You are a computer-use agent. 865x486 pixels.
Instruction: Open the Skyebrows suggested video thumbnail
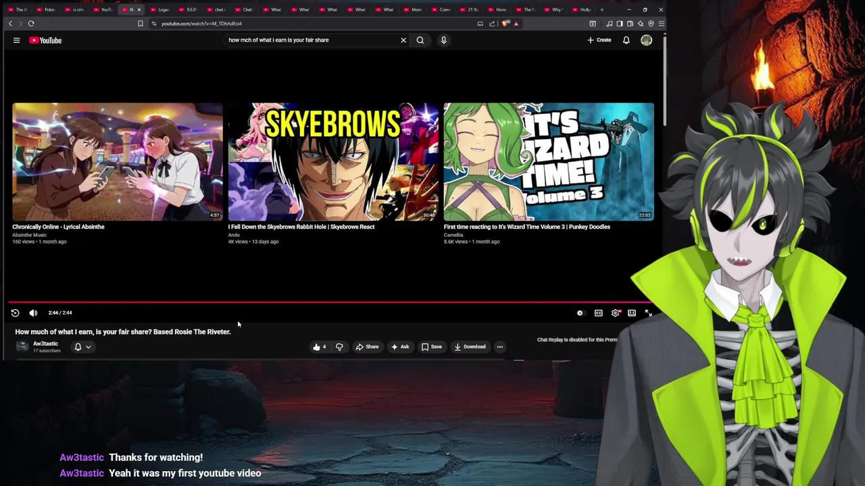333,161
